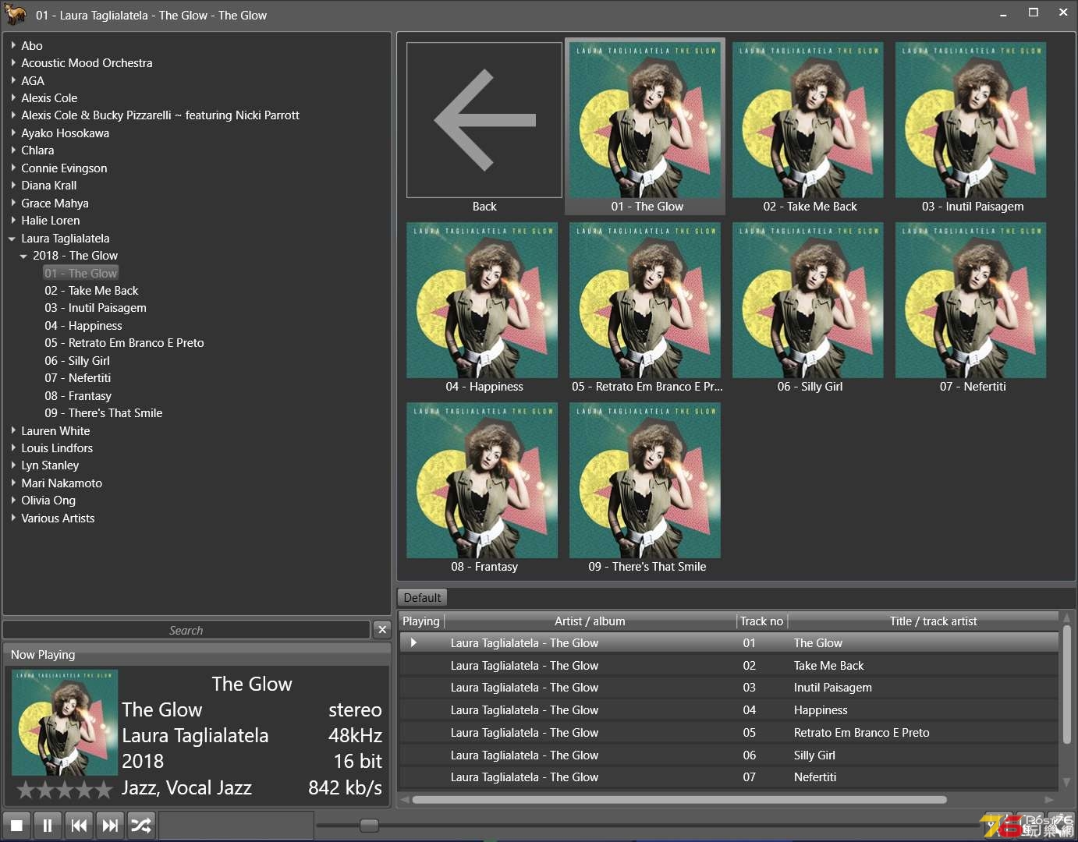Image resolution: width=1078 pixels, height=842 pixels.
Task: Pause the current track
Action: pyautogui.click(x=48, y=825)
